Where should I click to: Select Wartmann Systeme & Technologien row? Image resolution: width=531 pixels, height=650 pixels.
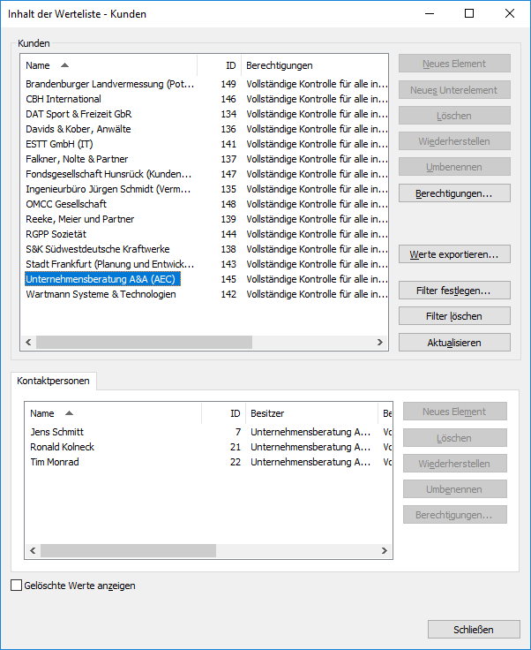pyautogui.click(x=101, y=294)
